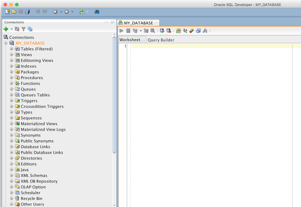Rollback changes with the Rollback icon
The width and height of the screenshot is (301, 207).
click(169, 30)
